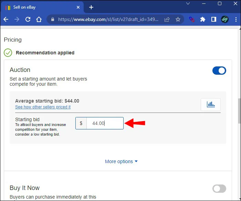Go back to the previous page

(x=6, y=19)
